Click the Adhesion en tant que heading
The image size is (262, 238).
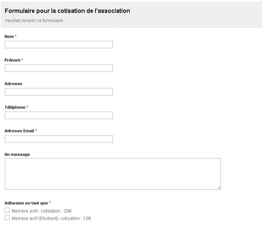coord(27,203)
